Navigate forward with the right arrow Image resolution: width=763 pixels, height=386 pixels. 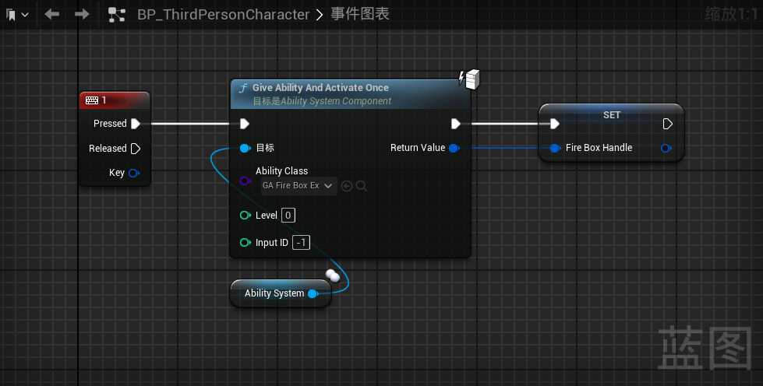81,14
